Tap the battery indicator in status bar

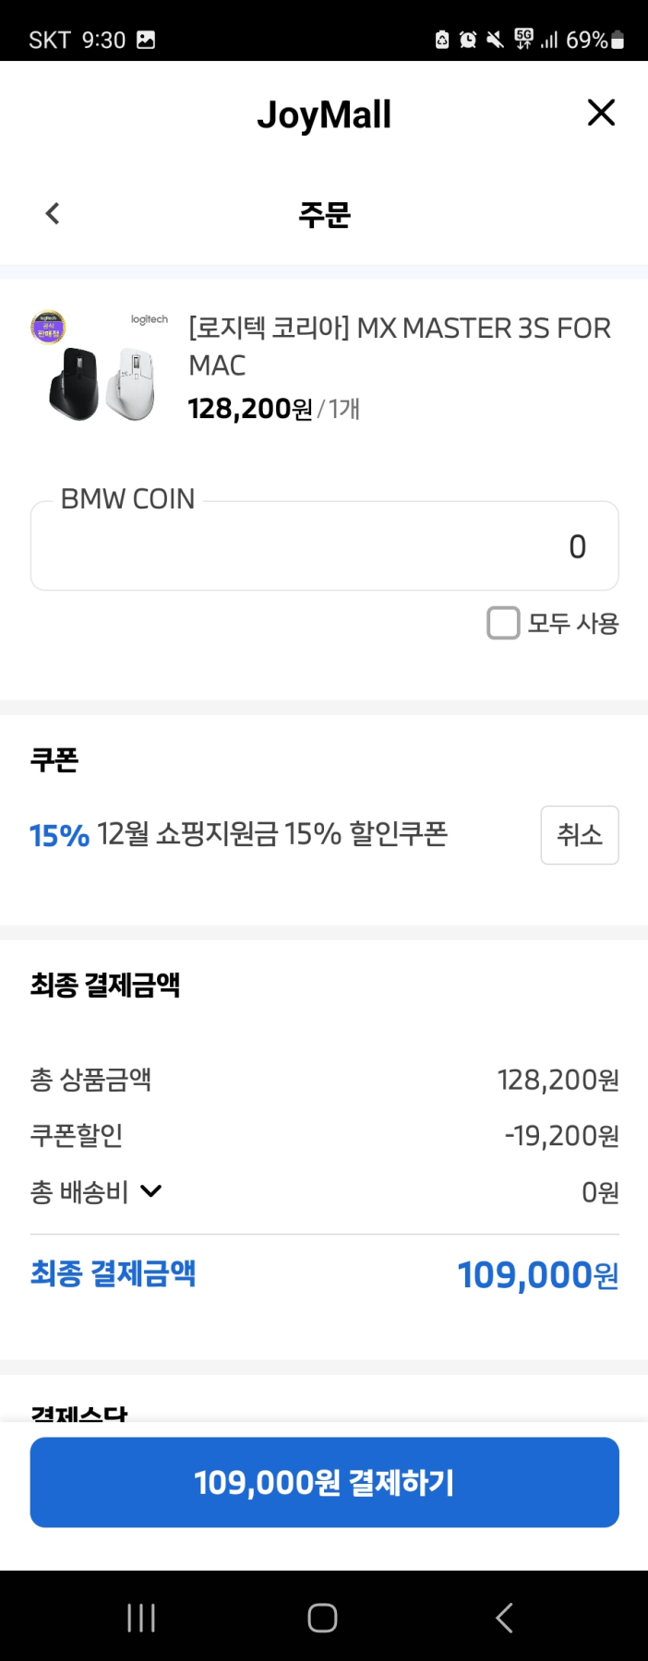(x=618, y=40)
